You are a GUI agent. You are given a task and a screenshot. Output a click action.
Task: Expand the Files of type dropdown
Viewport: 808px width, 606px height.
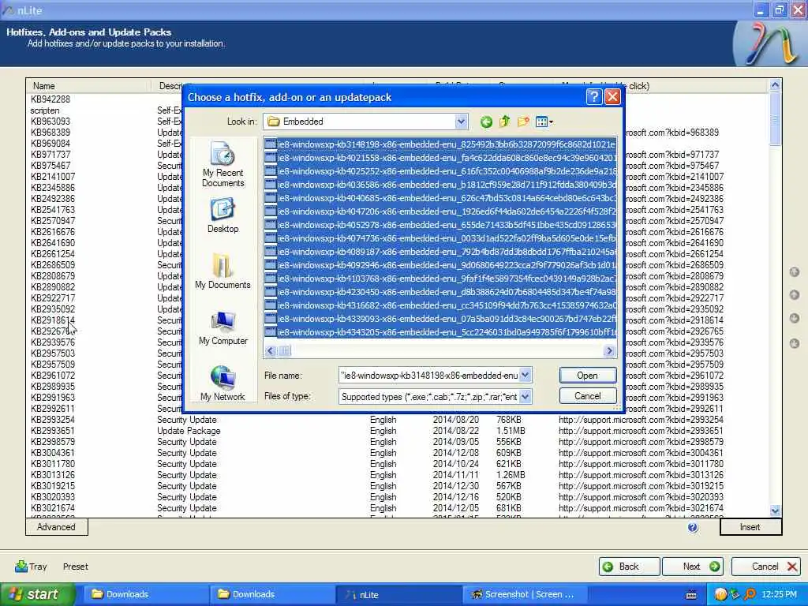coord(525,396)
